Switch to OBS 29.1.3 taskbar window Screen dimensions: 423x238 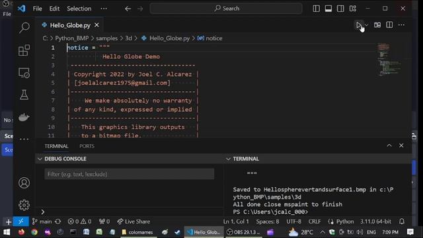coord(243,232)
